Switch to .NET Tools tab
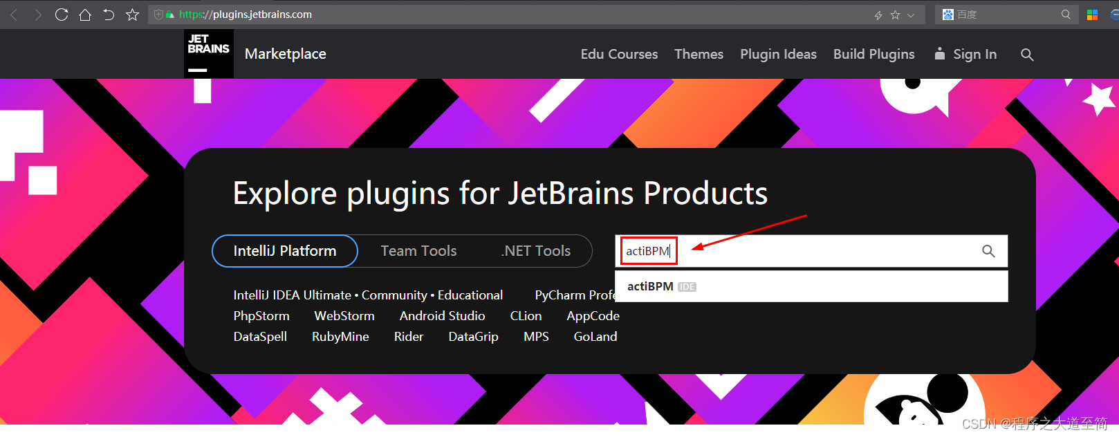Image resolution: width=1119 pixels, height=437 pixels. click(x=536, y=251)
